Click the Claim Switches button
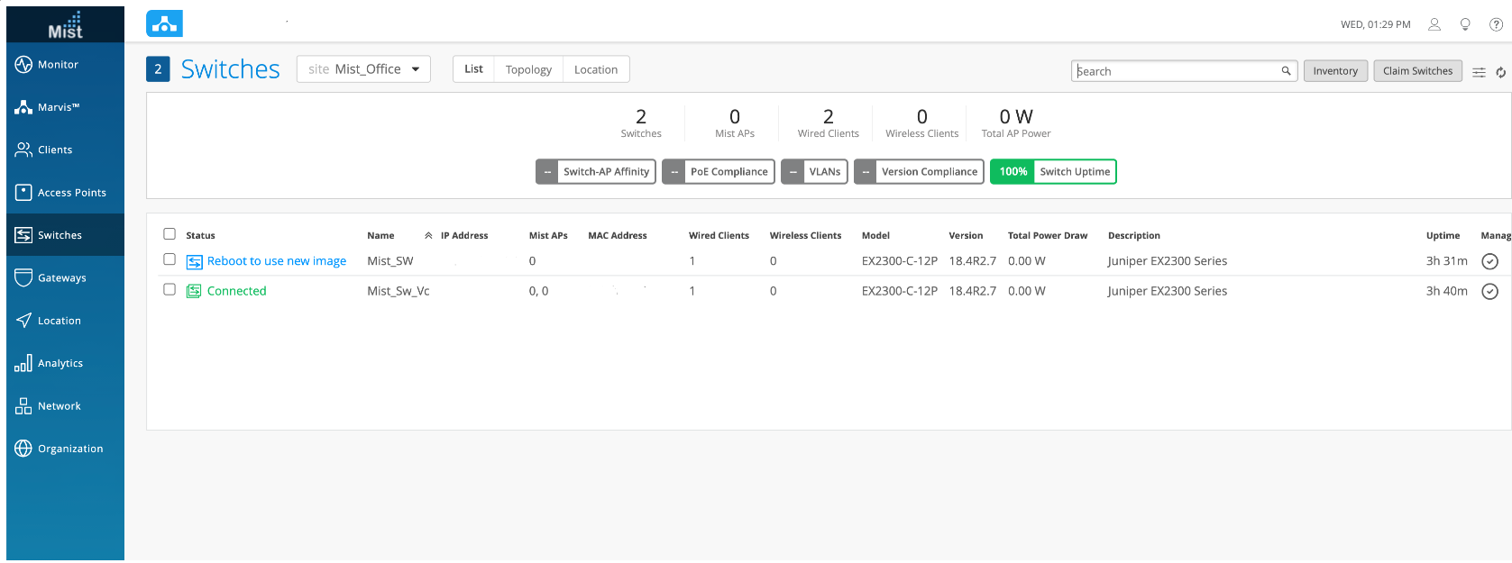 1417,71
